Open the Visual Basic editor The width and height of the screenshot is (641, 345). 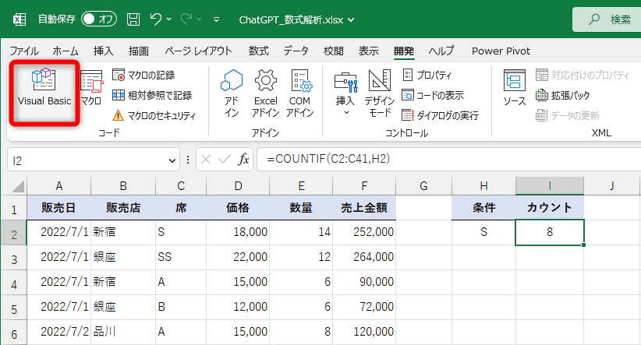[44, 93]
